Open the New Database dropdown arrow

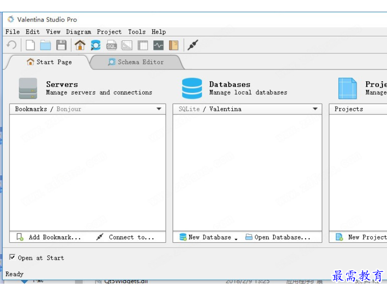(236, 239)
